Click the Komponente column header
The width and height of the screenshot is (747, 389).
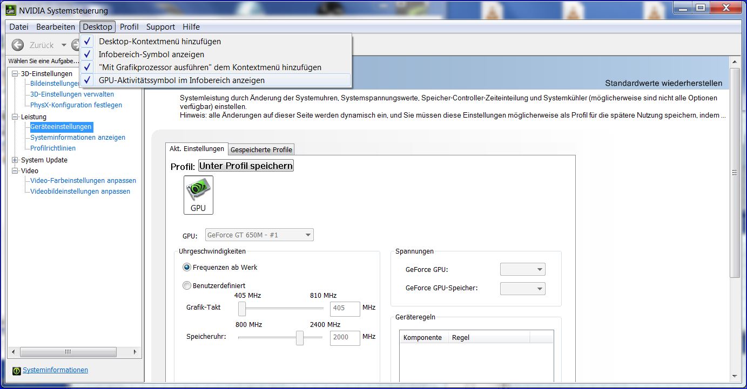[x=423, y=337]
